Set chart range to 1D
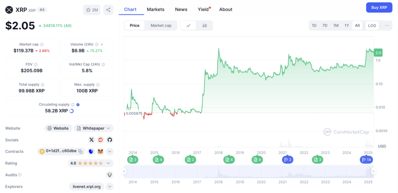Viewport: 398px width, 193px height. coord(314,25)
